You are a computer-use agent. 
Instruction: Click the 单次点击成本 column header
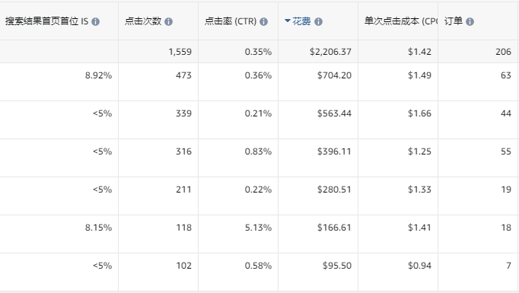[401, 21]
